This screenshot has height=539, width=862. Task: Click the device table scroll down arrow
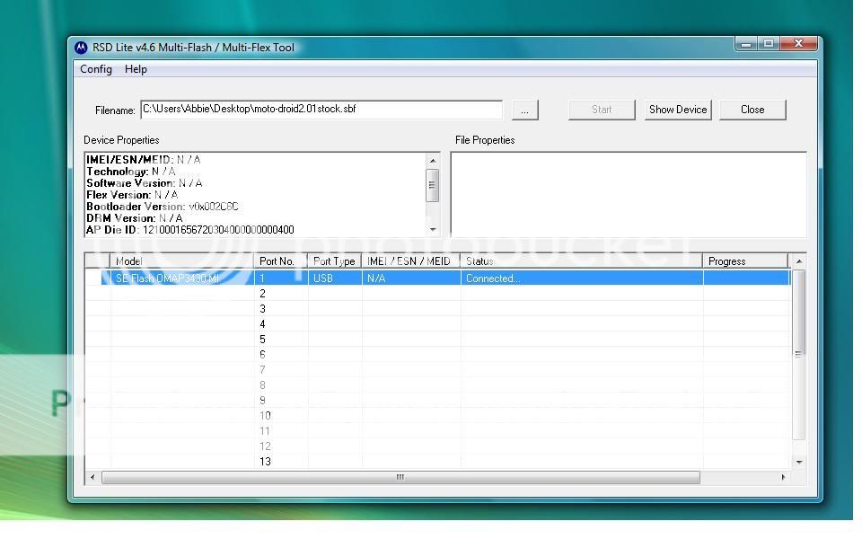pyautogui.click(x=799, y=463)
